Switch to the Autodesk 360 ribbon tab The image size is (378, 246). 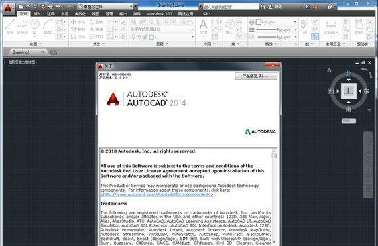click(x=159, y=14)
